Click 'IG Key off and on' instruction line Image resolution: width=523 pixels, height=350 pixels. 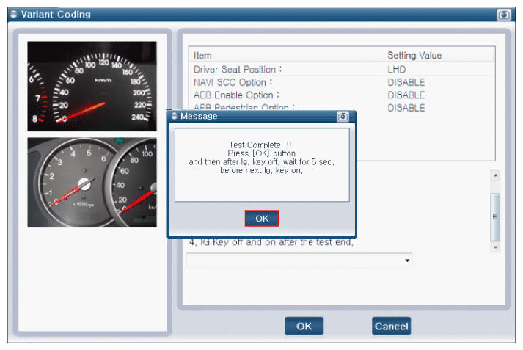coord(271,242)
